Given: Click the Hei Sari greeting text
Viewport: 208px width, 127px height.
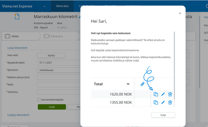Looking at the screenshot, I should click(x=99, y=21).
